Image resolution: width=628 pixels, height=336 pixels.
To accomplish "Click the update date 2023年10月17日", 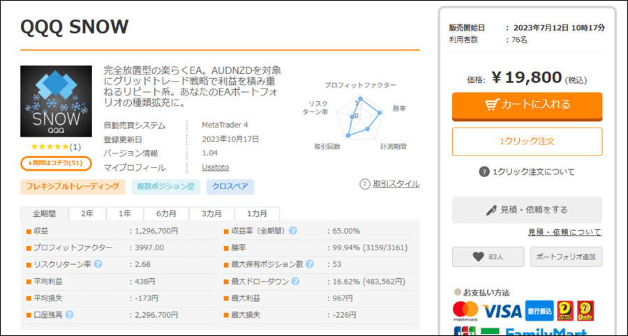I will (x=230, y=139).
